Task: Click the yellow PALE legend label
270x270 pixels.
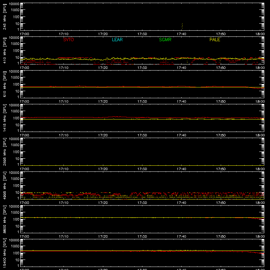Action: (215, 39)
